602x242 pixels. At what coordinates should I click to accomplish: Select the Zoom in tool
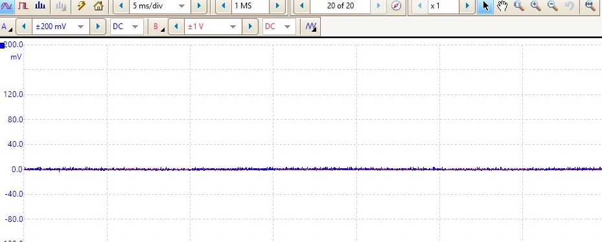tap(536, 6)
